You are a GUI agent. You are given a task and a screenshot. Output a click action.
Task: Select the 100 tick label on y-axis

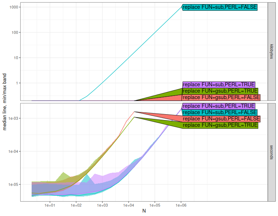click(16, 32)
